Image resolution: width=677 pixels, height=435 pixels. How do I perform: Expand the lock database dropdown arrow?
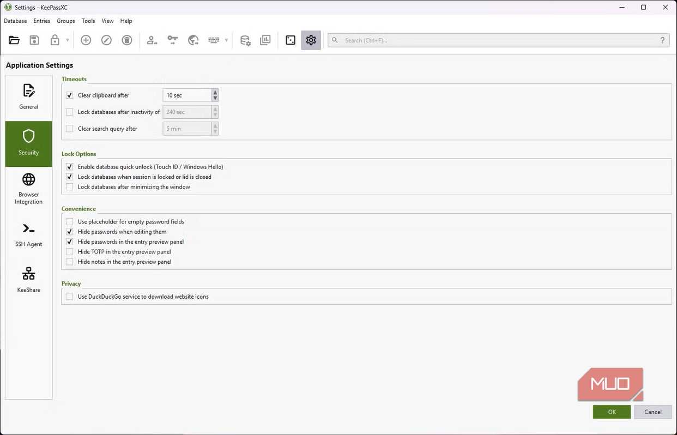68,40
